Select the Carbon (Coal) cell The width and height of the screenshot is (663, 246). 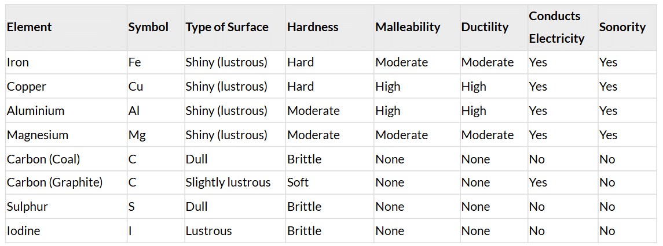[x=43, y=159]
